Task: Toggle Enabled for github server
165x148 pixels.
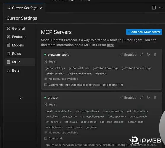Action: [x=128, y=98]
